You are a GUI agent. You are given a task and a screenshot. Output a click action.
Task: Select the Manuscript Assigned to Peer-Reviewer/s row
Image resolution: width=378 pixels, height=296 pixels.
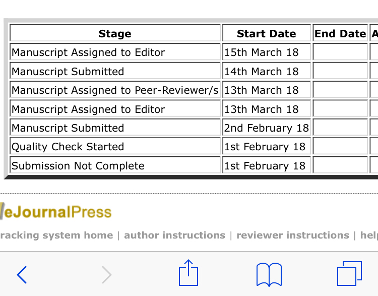point(115,90)
